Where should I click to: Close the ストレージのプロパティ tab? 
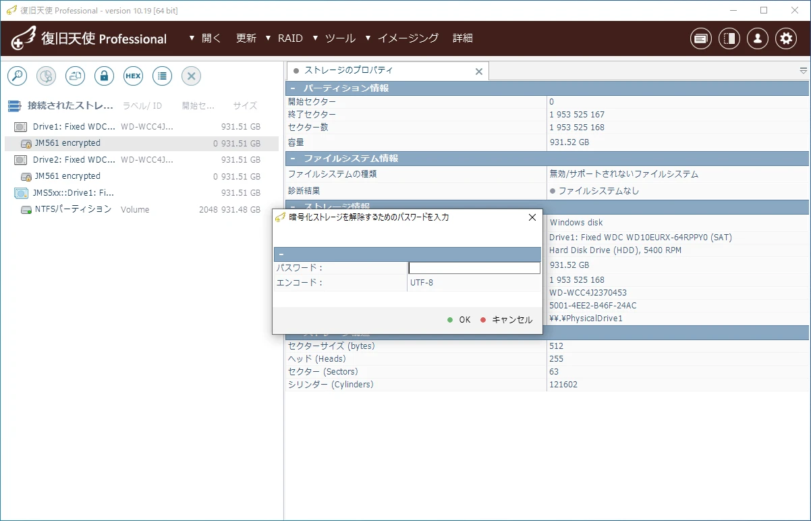(x=479, y=72)
